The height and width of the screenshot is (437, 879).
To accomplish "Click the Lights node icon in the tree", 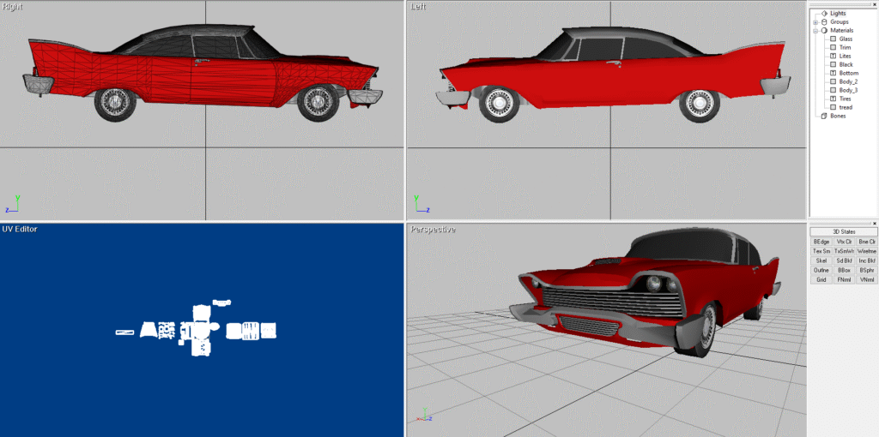I will pos(825,13).
